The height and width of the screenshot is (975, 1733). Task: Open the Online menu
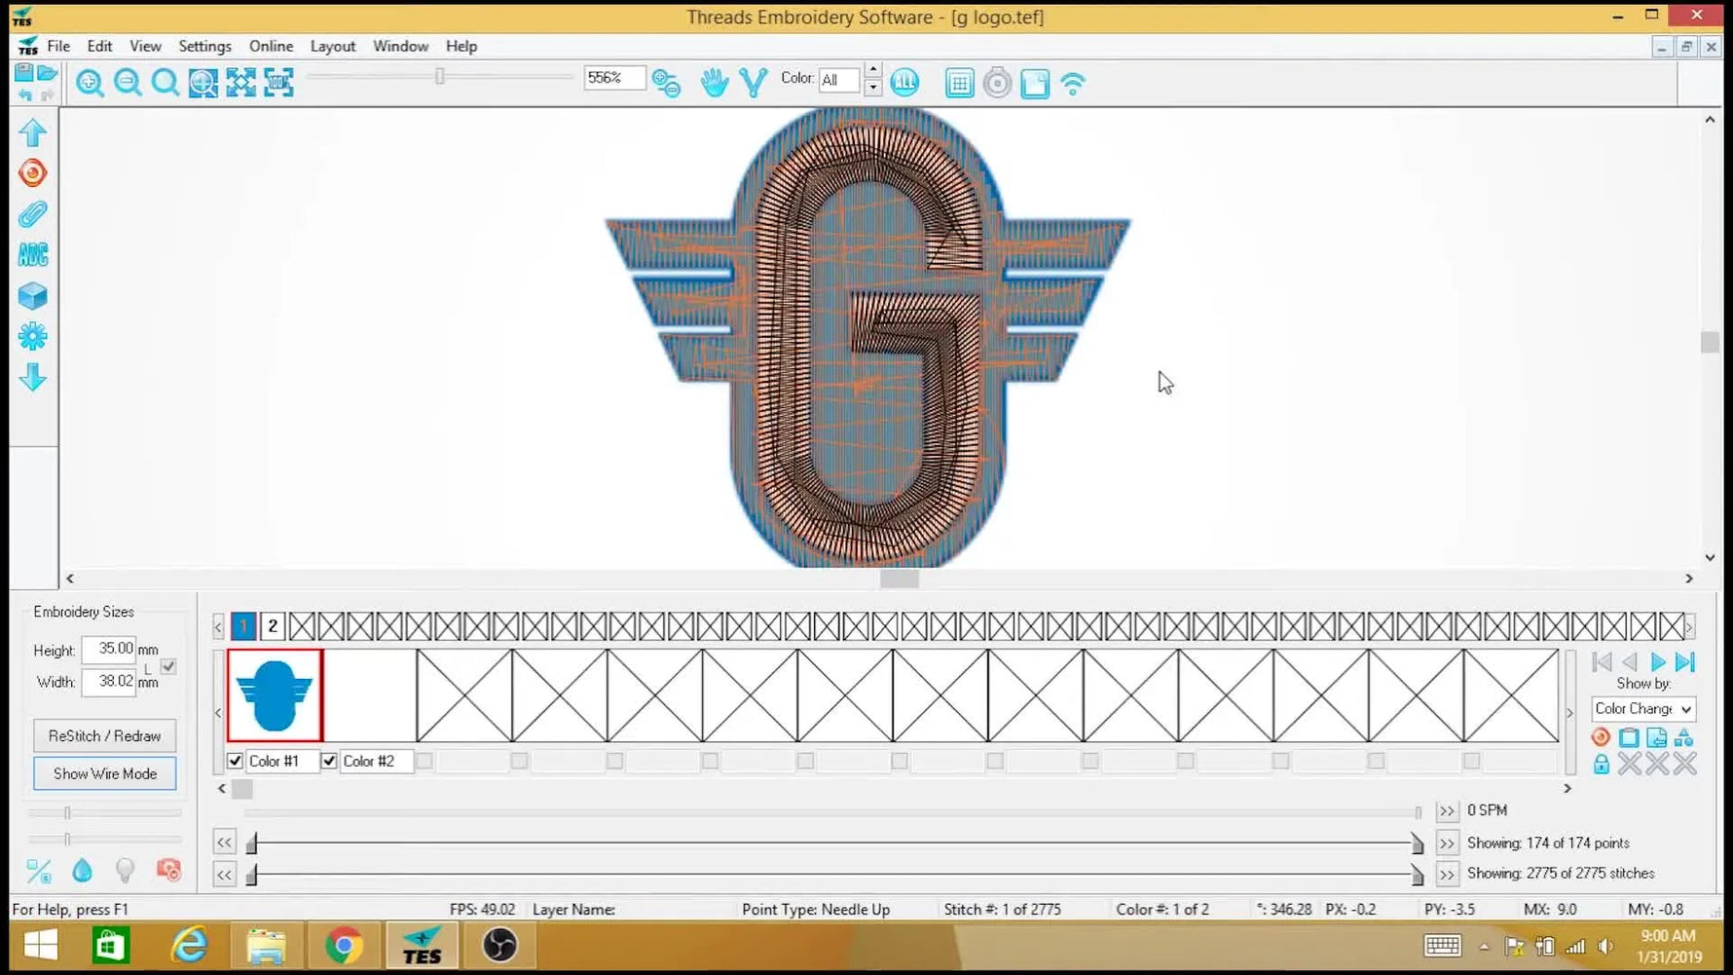point(271,46)
